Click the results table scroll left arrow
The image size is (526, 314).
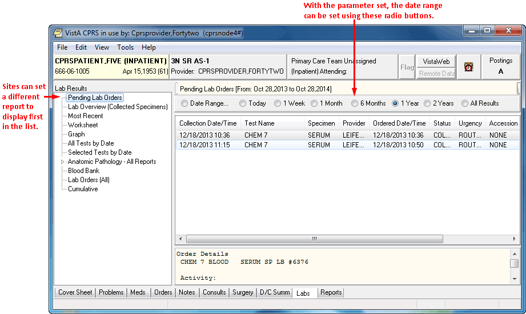(x=180, y=239)
